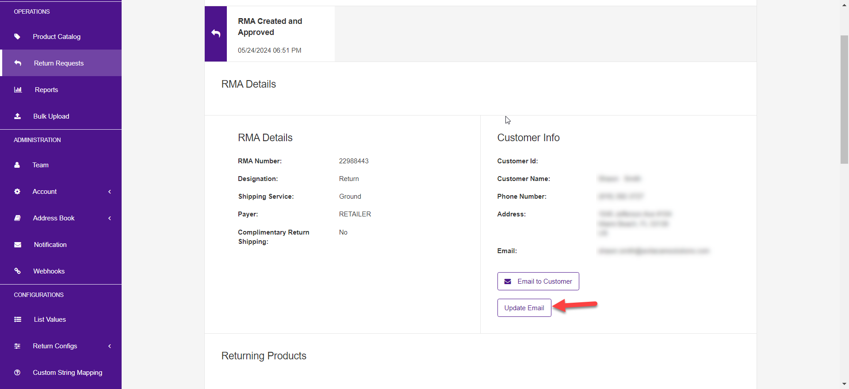
Task: Click the Reports bar chart icon
Action: click(18, 90)
